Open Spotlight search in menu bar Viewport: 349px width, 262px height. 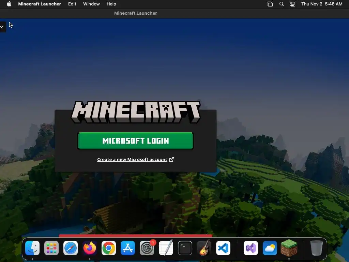click(282, 4)
